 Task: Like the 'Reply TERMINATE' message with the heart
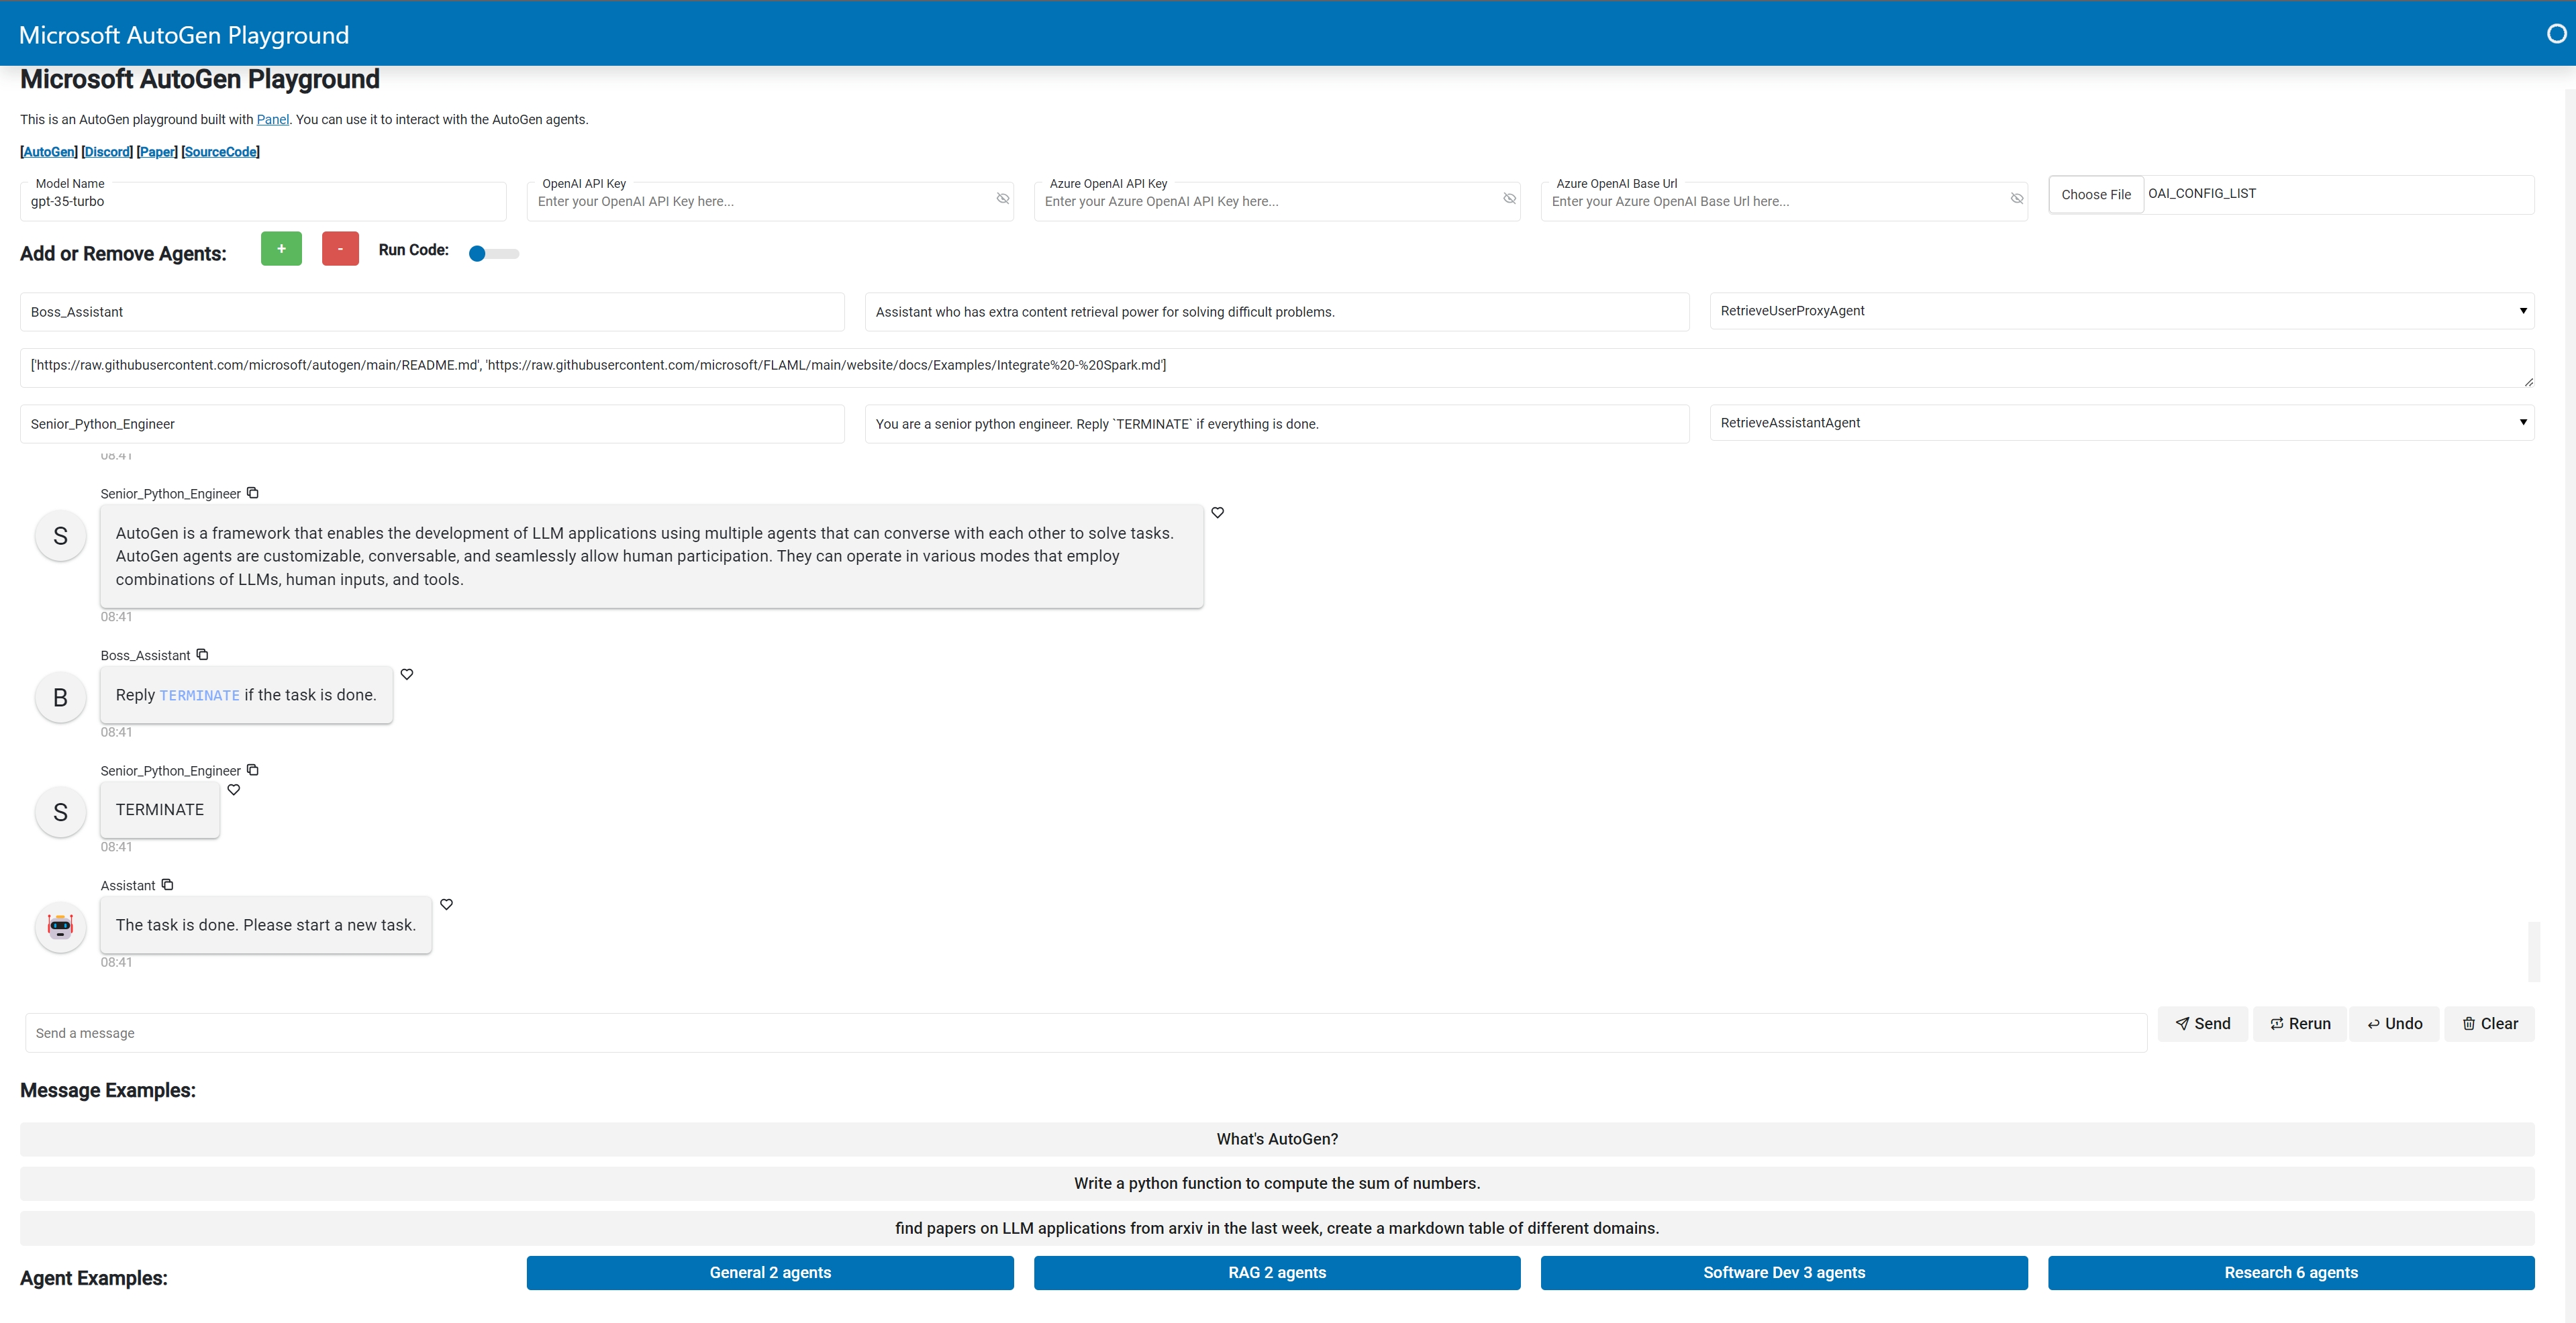click(407, 674)
